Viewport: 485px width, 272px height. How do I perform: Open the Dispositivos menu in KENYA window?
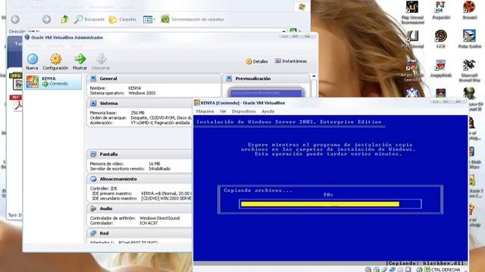(244, 111)
